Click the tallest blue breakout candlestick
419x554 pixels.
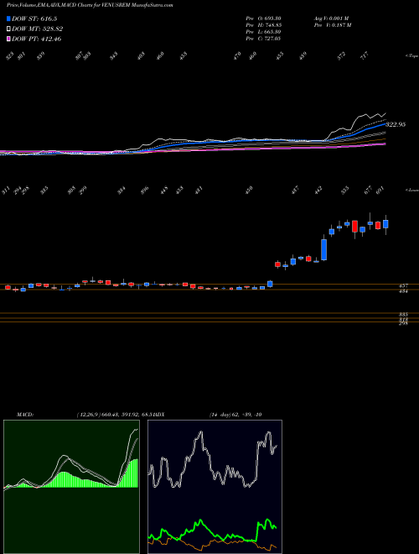point(323,250)
